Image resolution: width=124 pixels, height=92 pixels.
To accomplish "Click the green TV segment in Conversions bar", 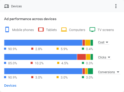I will [x=90, y=71].
